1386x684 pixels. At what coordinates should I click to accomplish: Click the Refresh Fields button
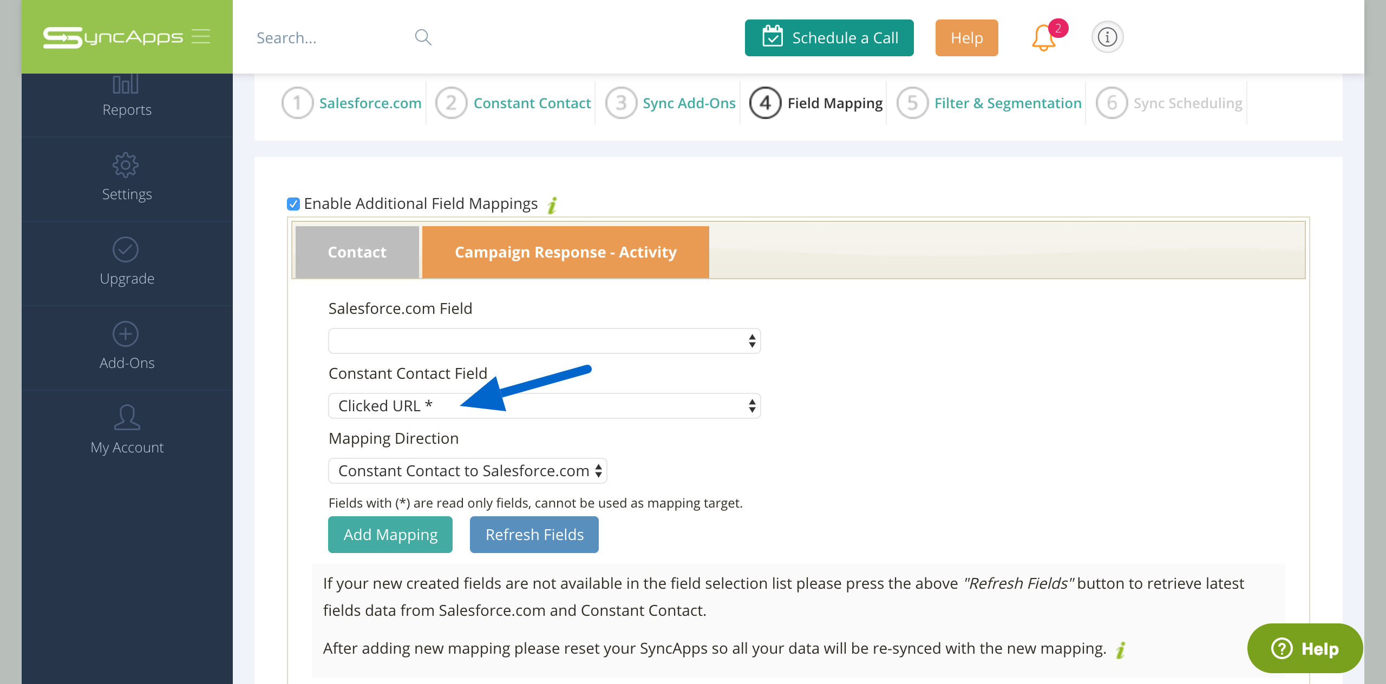[x=534, y=535]
